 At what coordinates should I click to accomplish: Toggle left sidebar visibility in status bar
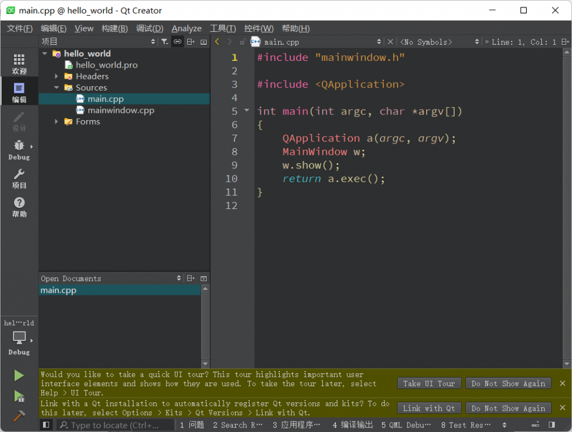point(46,425)
